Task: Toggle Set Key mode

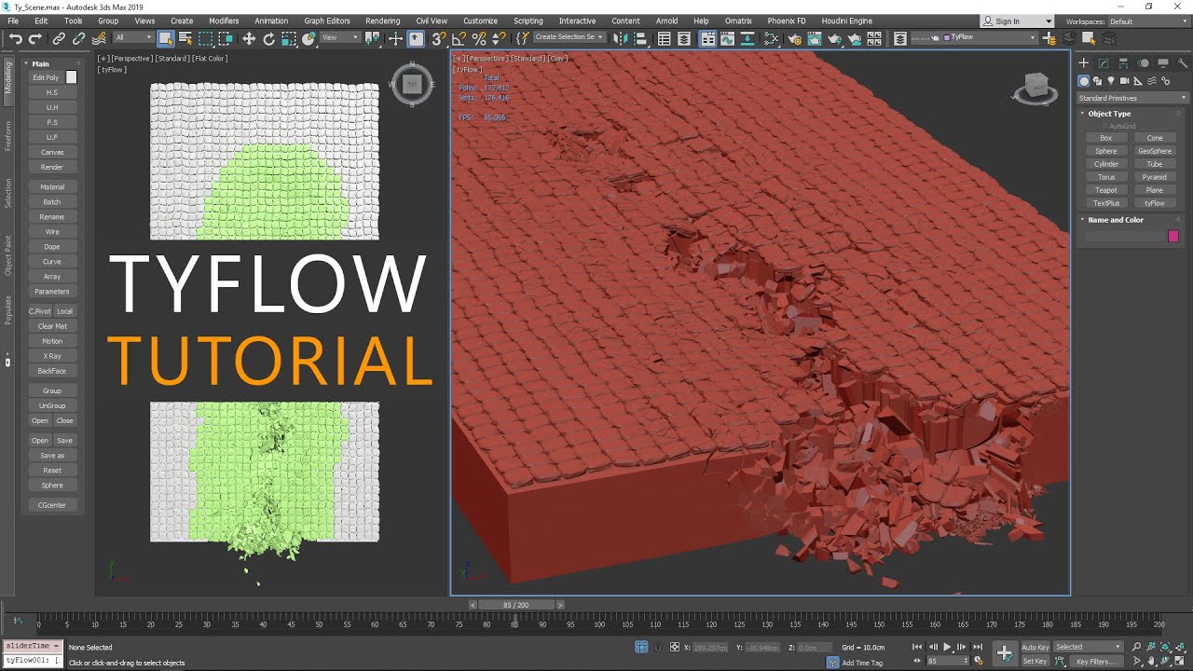Action: pos(1035,662)
